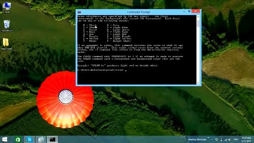Open the taskbar icon next to Skype

point(41,139)
